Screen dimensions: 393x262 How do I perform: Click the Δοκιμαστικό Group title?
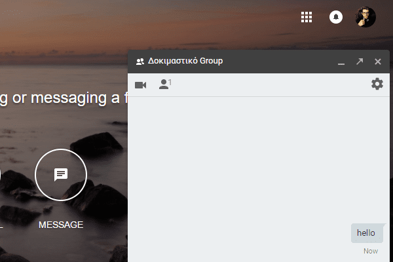[x=185, y=61]
